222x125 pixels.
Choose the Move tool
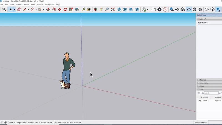[60, 9]
